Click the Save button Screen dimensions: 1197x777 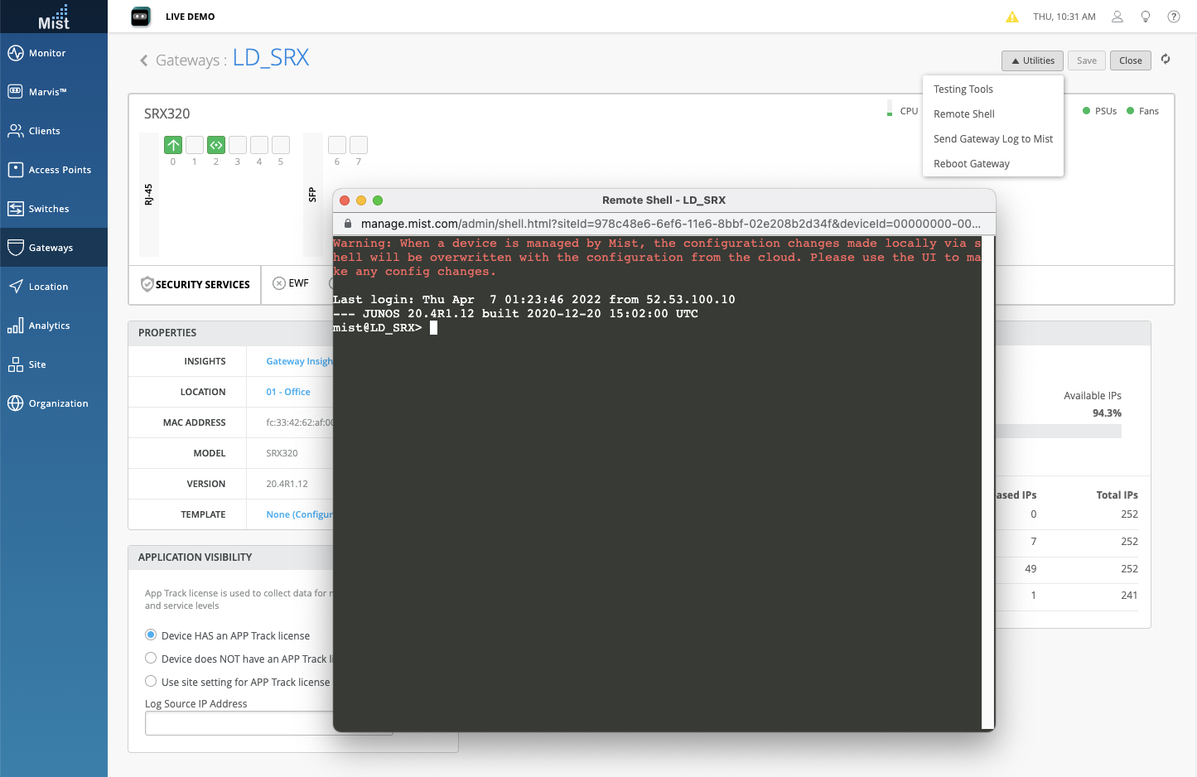(1087, 60)
